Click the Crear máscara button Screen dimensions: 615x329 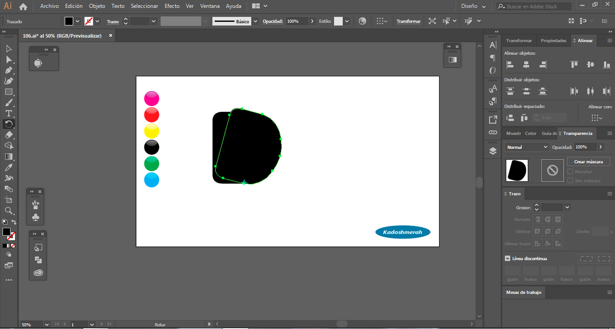click(588, 162)
